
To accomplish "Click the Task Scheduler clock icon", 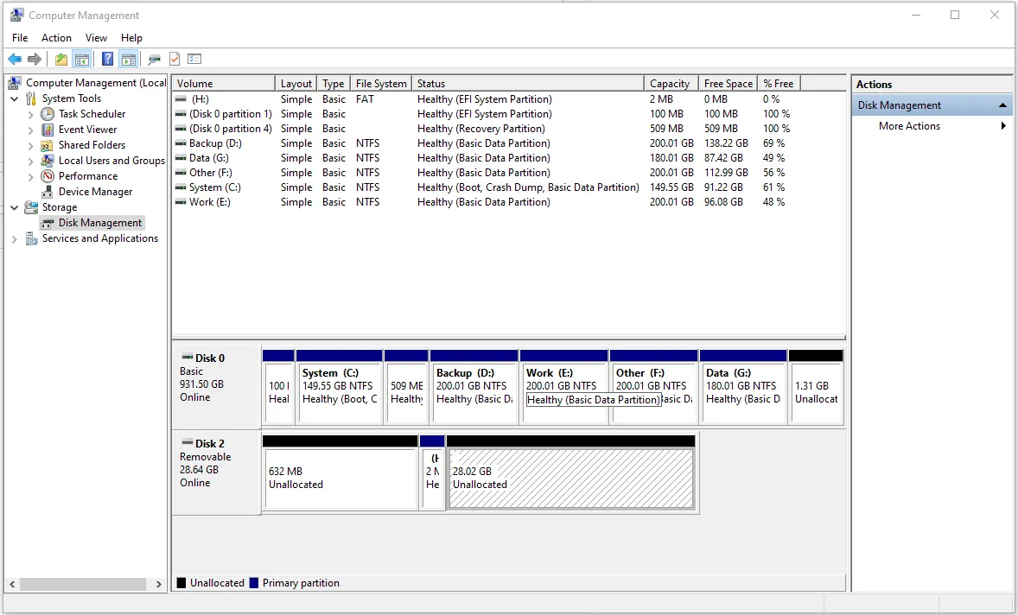I will click(48, 114).
